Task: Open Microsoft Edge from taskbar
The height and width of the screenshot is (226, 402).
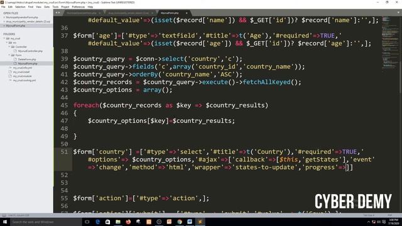Action: point(98,222)
